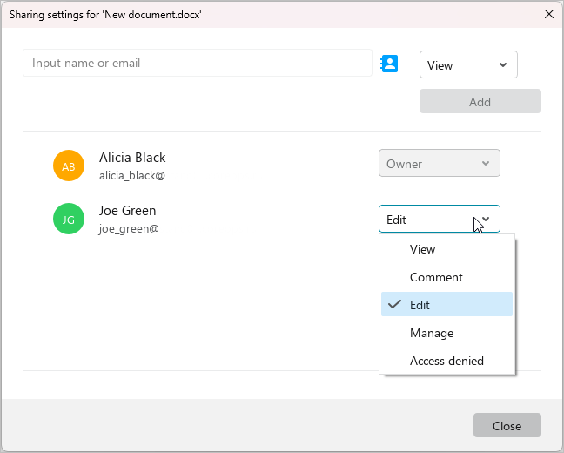564x453 pixels.
Task: Choose Access denied from the permission list
Action: point(446,361)
